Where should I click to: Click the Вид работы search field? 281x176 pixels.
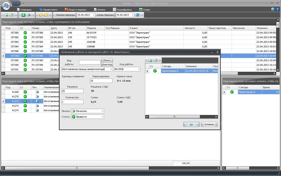point(90,62)
